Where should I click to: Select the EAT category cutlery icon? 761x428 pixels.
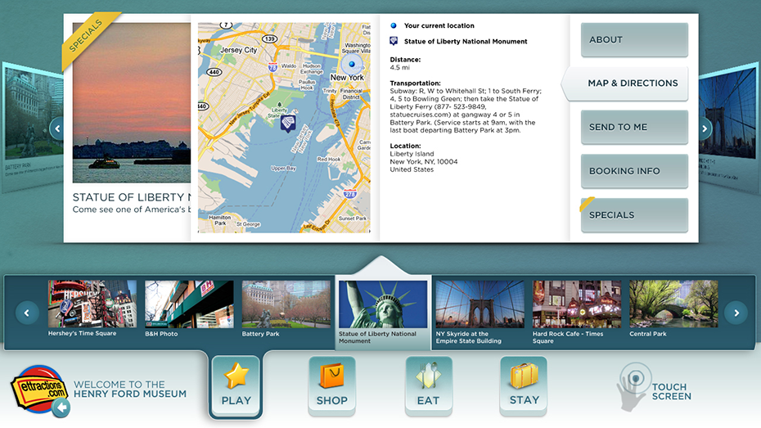pos(428,376)
